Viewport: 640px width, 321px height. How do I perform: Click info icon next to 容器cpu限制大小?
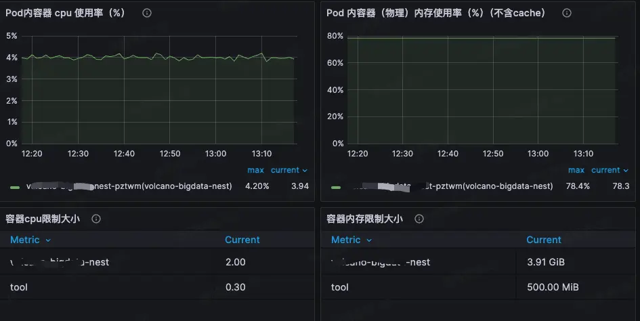click(96, 219)
